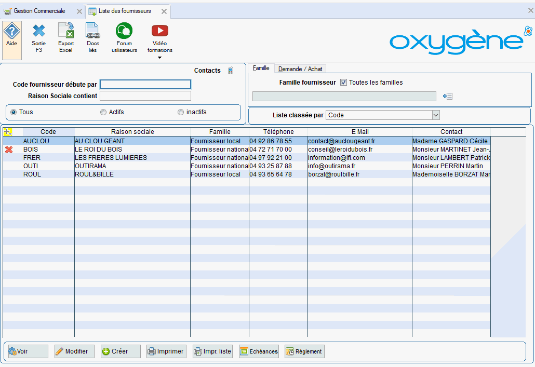Focus the Raison Sociale contient field
The width and height of the screenshot is (535, 367).
(145, 96)
